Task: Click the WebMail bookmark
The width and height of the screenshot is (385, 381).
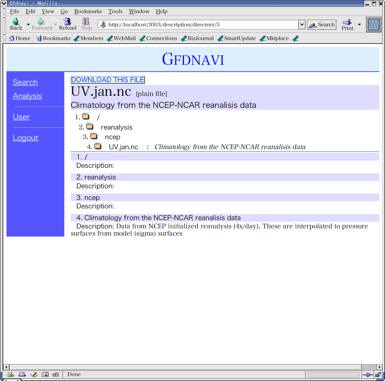Action: click(121, 38)
